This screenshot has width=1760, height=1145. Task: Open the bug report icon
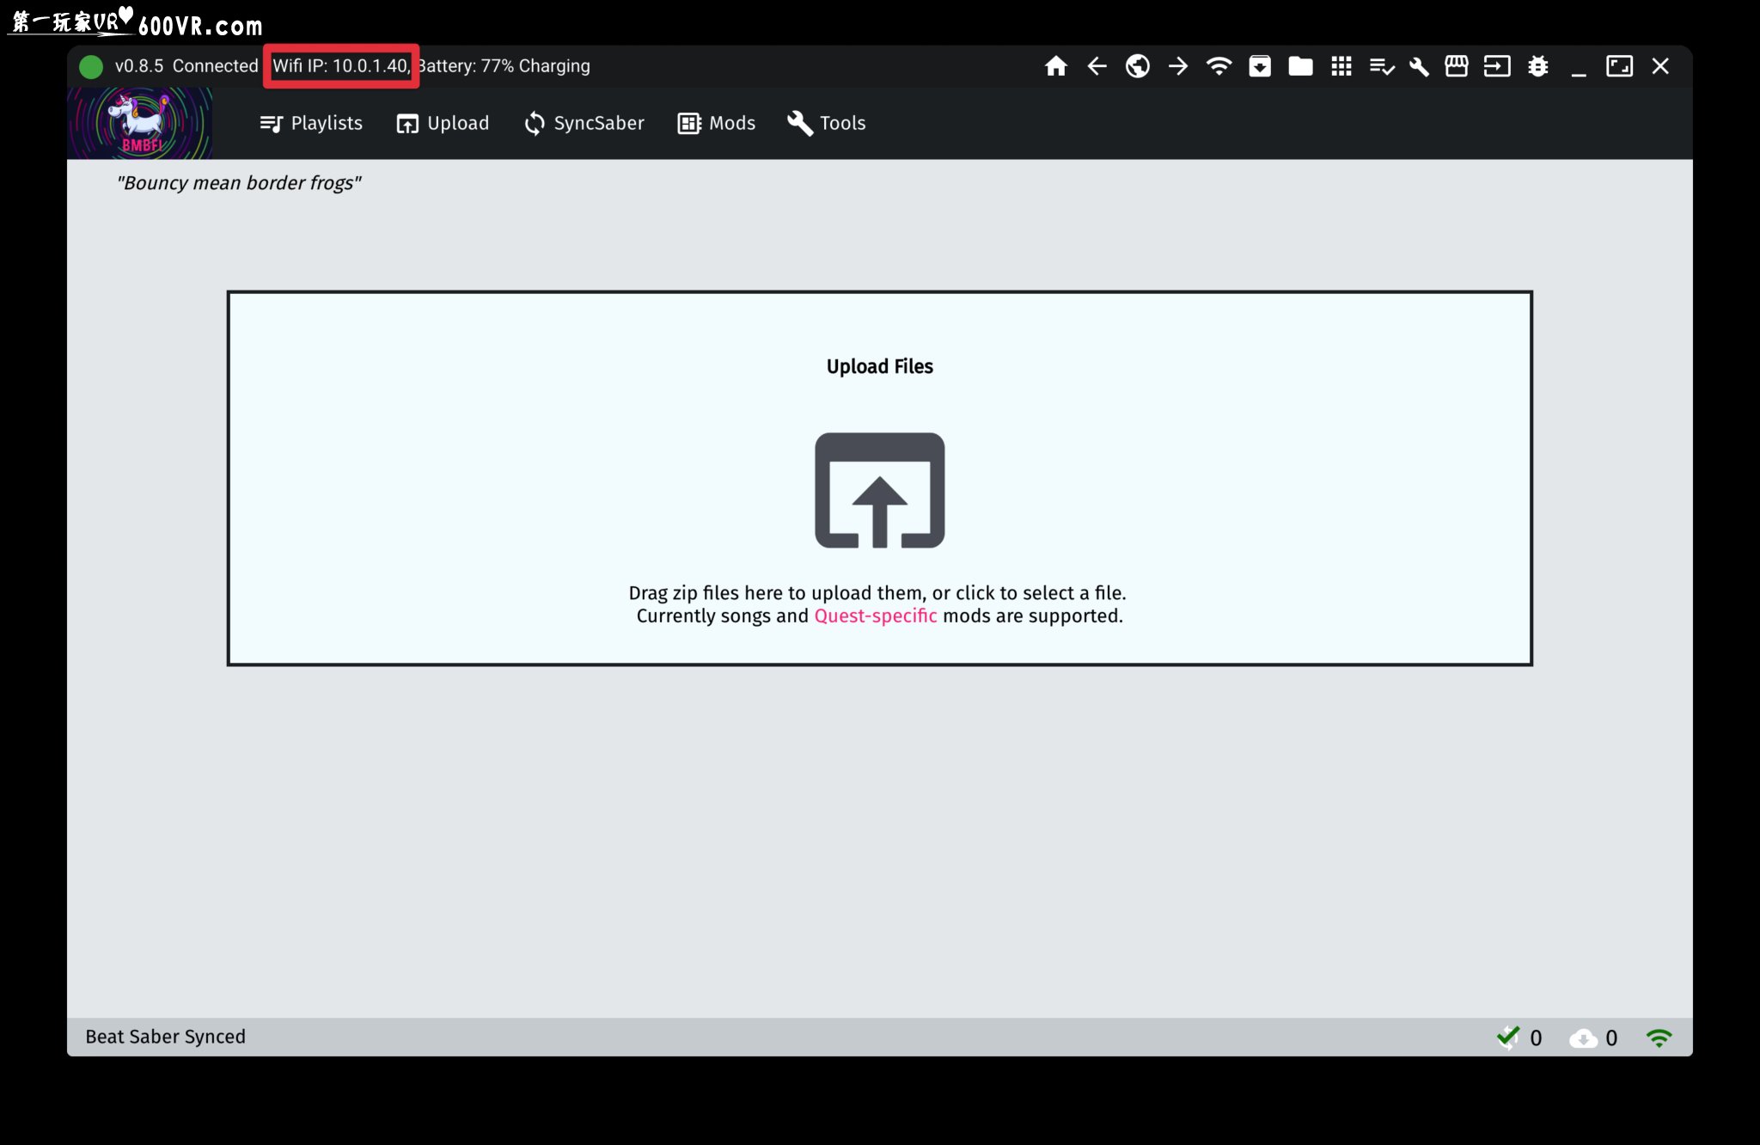coord(1538,66)
